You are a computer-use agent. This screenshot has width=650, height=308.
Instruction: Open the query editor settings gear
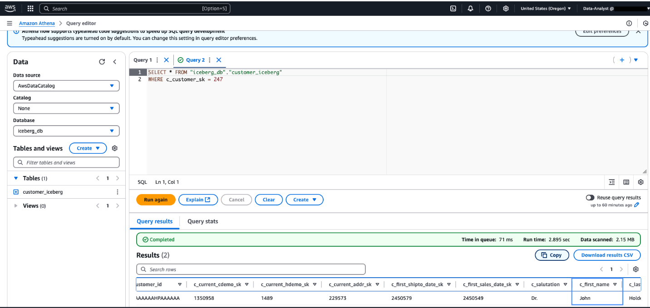pyautogui.click(x=640, y=182)
